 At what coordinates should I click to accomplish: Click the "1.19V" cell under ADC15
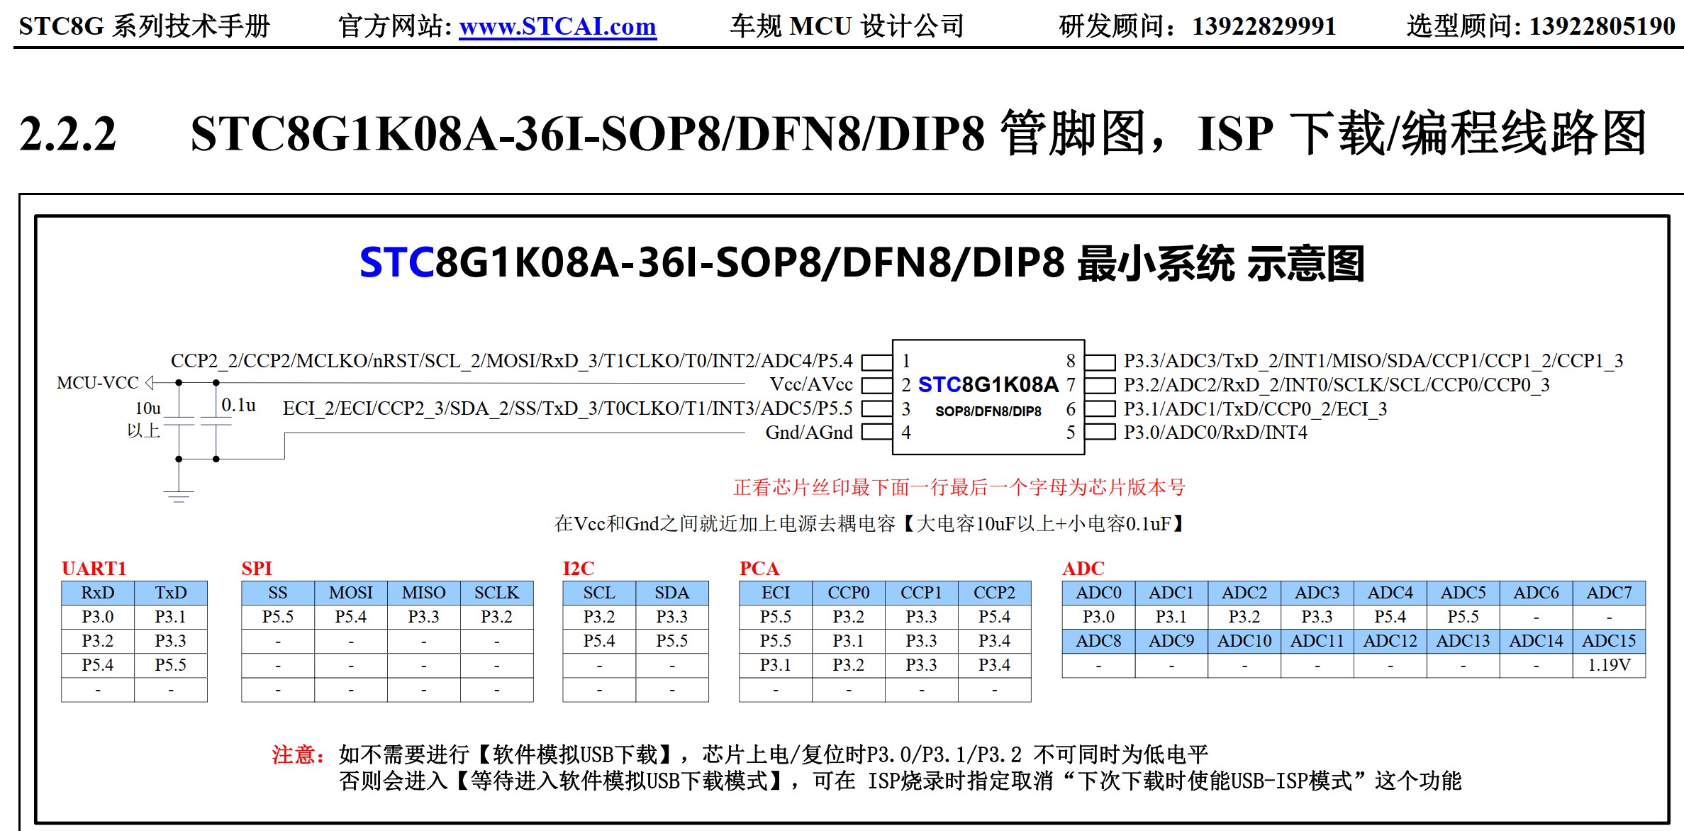[x=1610, y=665]
